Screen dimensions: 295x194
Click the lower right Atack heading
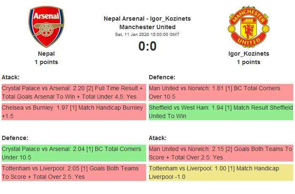tap(158, 138)
